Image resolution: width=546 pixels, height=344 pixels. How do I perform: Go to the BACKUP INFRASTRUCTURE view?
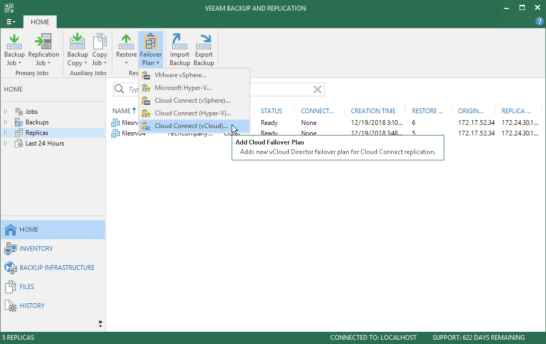(57, 268)
